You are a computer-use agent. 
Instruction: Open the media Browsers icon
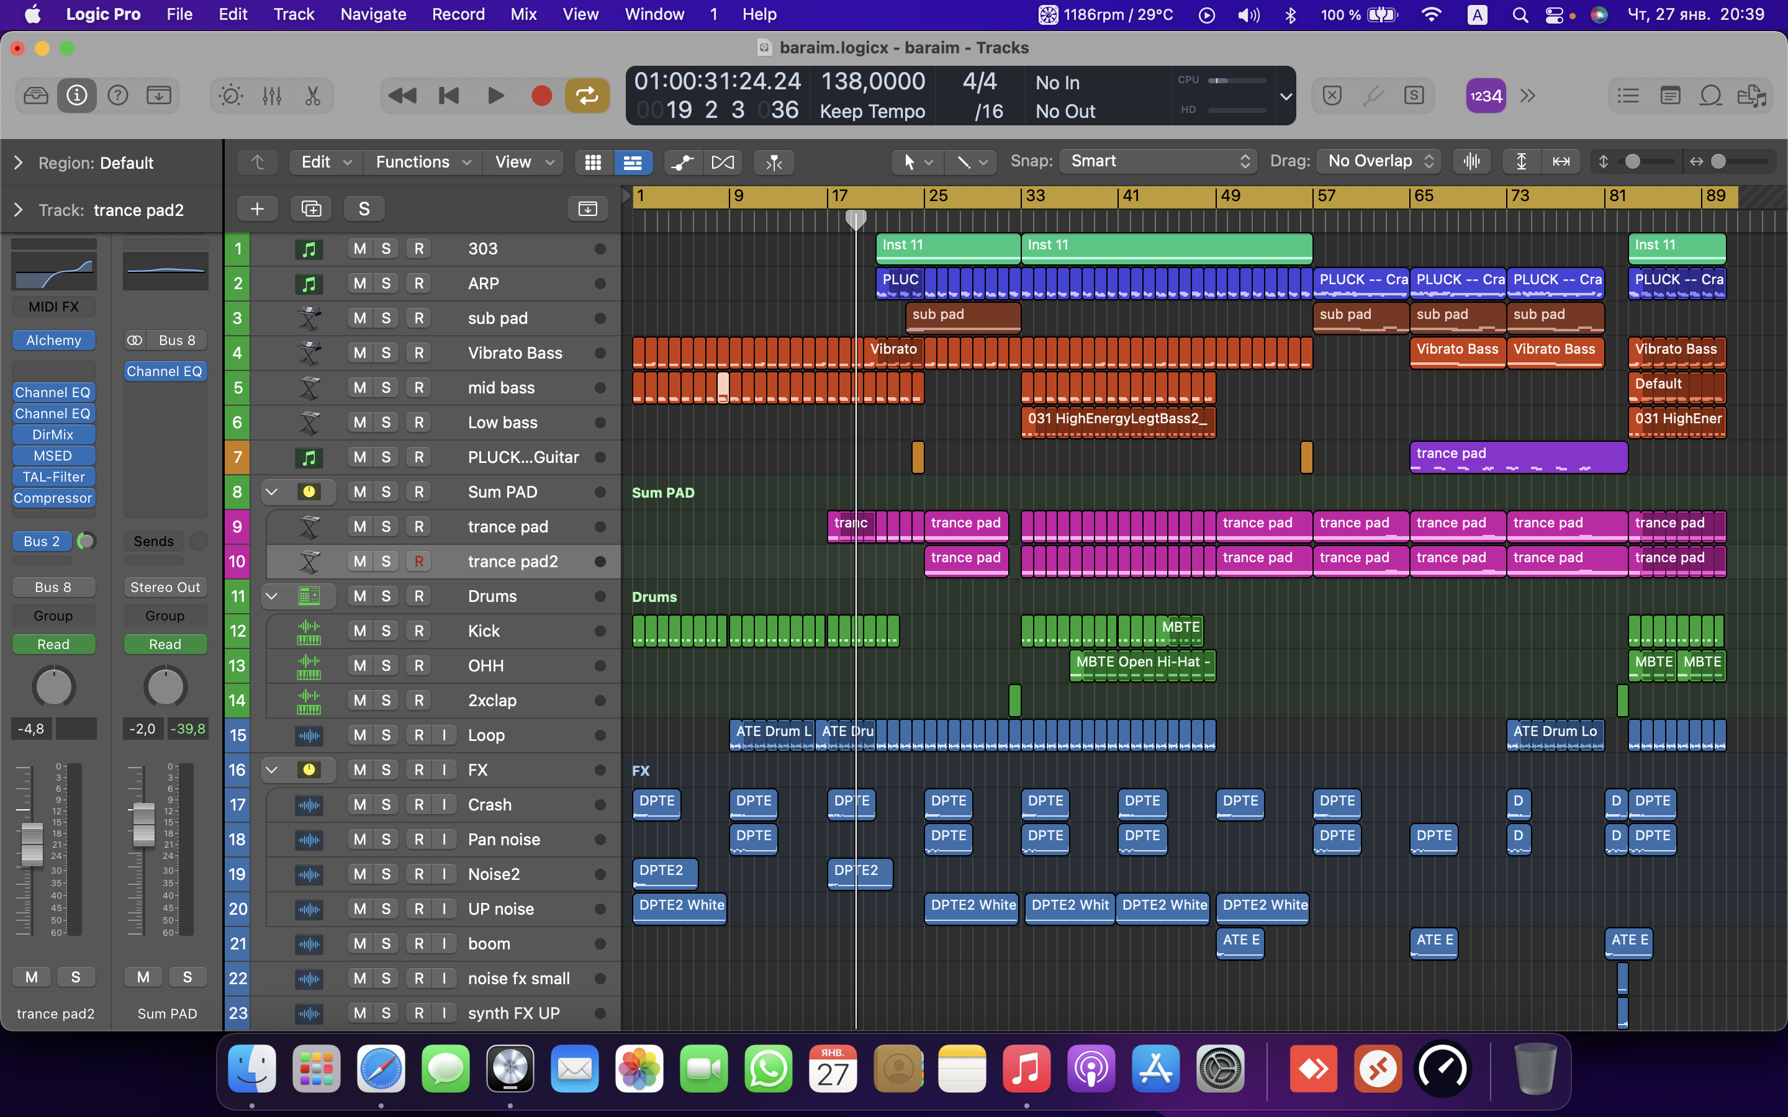[x=1752, y=96]
